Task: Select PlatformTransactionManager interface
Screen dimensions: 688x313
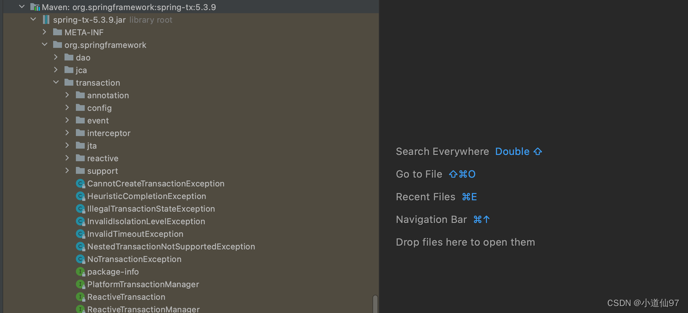Action: pos(143,284)
